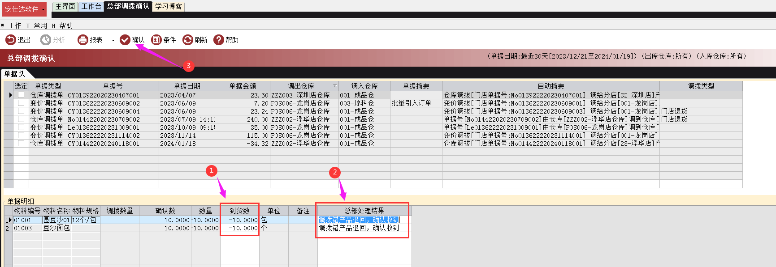Check the box for CY013622220230609002
The width and height of the screenshot is (776, 267).
(x=21, y=103)
